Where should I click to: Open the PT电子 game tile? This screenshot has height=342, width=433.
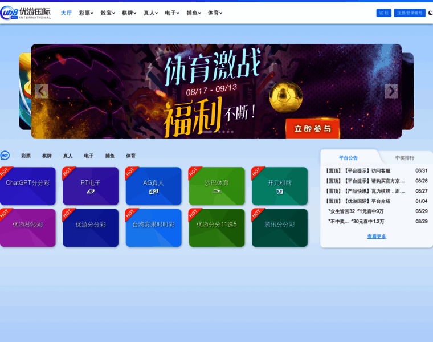pos(91,186)
